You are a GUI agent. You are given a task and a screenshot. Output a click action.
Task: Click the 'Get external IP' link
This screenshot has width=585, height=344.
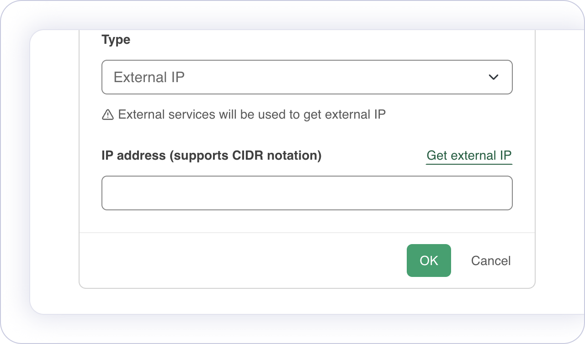coord(468,156)
